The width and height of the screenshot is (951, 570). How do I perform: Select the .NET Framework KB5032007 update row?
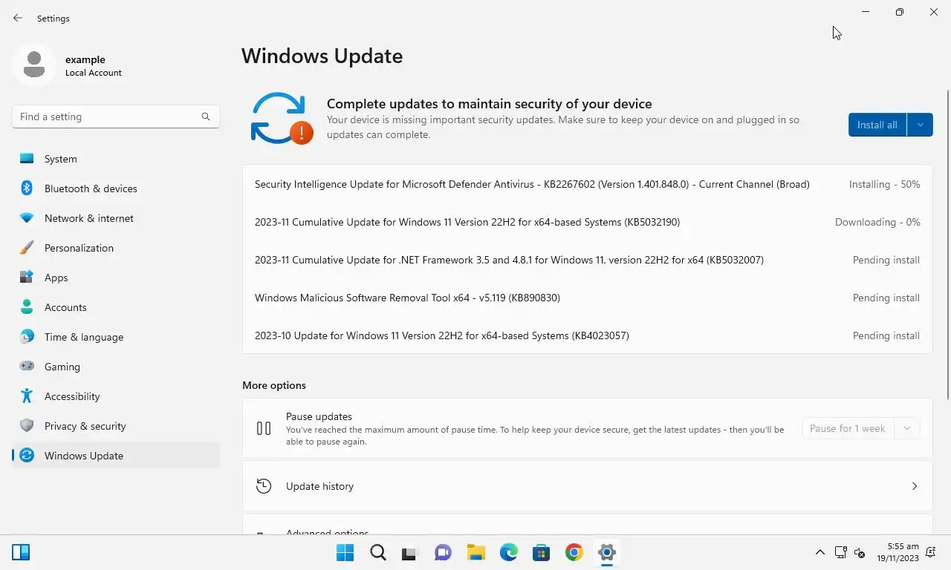[587, 260]
